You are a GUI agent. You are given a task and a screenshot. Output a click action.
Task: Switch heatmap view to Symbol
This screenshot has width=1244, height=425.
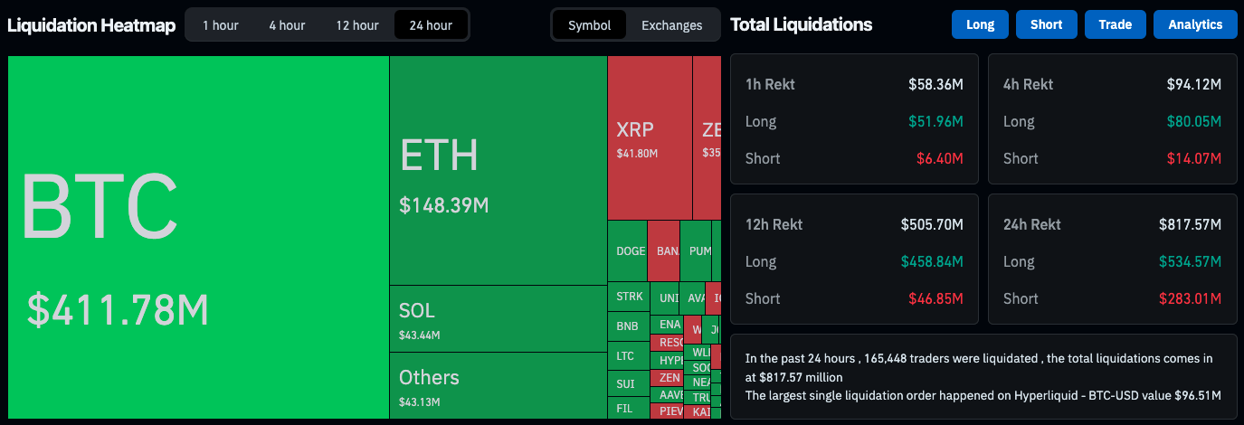590,25
